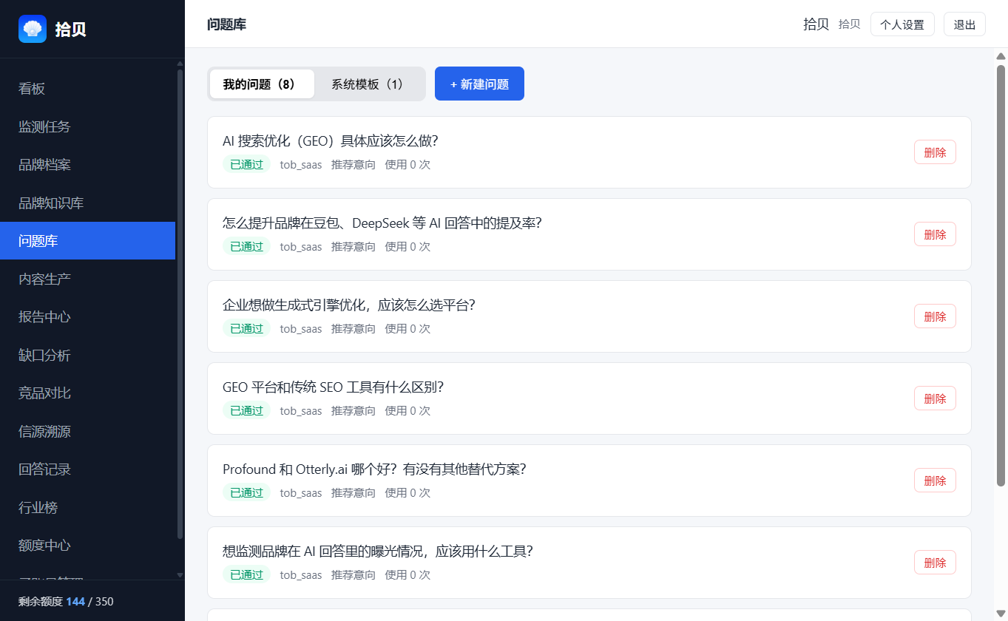Delete the Profound 和 Otterly.ai question
The width and height of the screenshot is (1008, 621).
tap(935, 481)
